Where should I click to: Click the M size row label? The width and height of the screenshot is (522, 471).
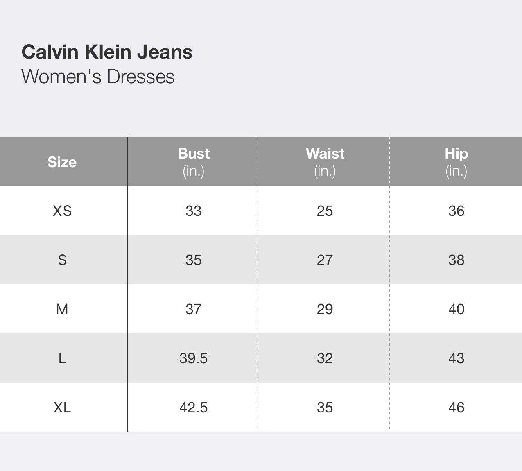click(x=62, y=309)
